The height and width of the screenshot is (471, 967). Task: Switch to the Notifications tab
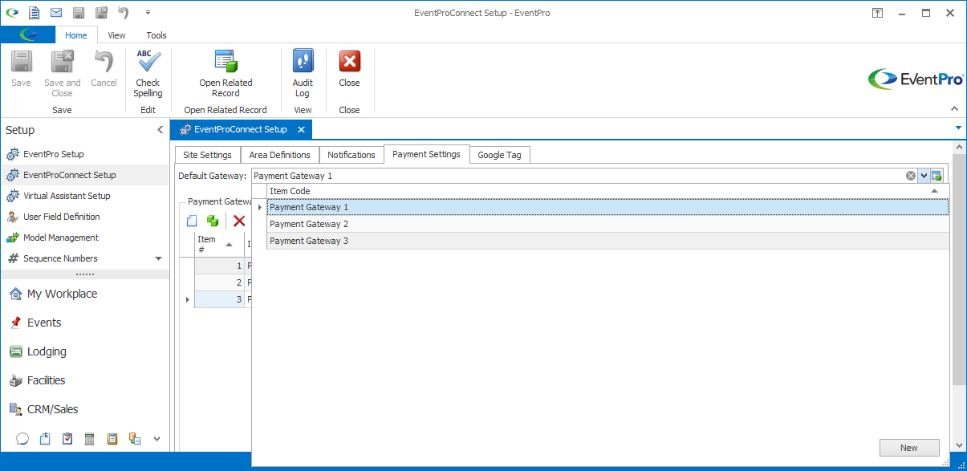351,155
